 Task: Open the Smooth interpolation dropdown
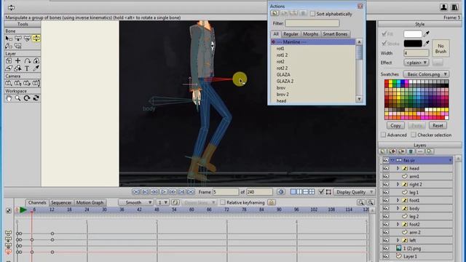136,202
